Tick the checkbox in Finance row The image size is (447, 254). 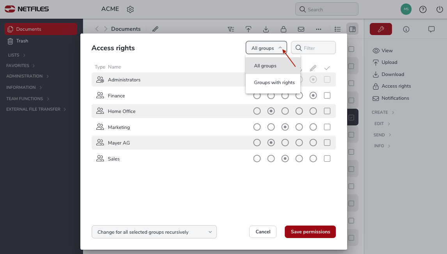327,95
